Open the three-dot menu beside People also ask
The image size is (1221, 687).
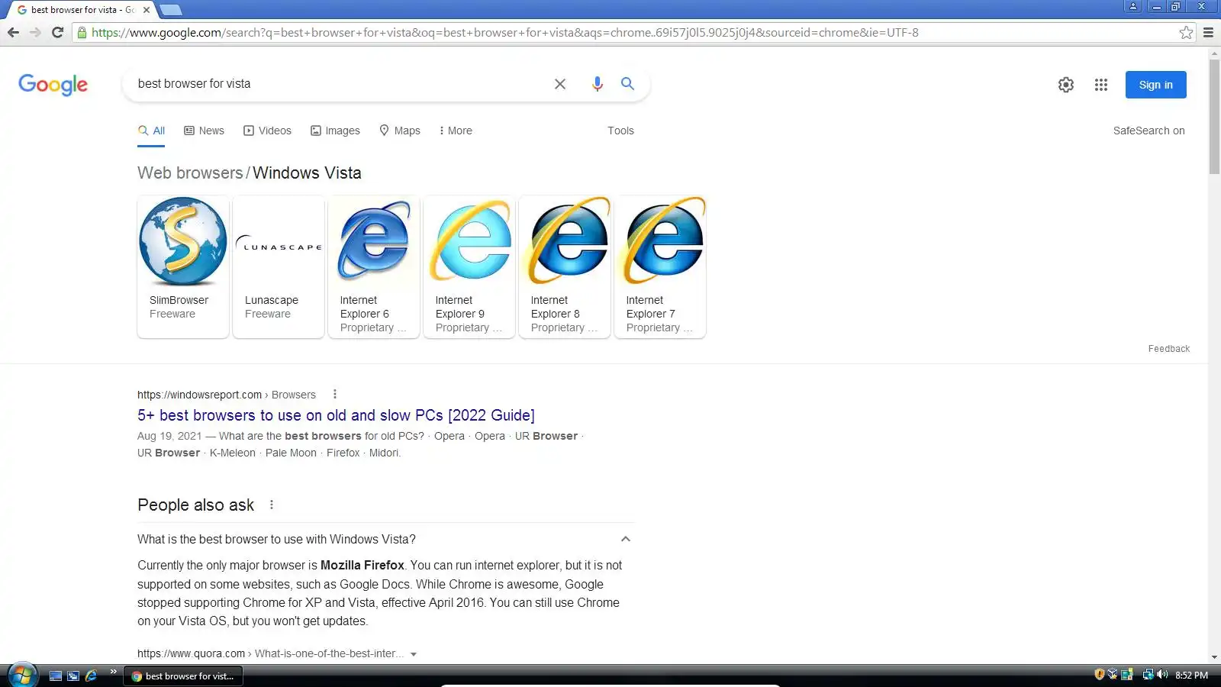click(271, 505)
